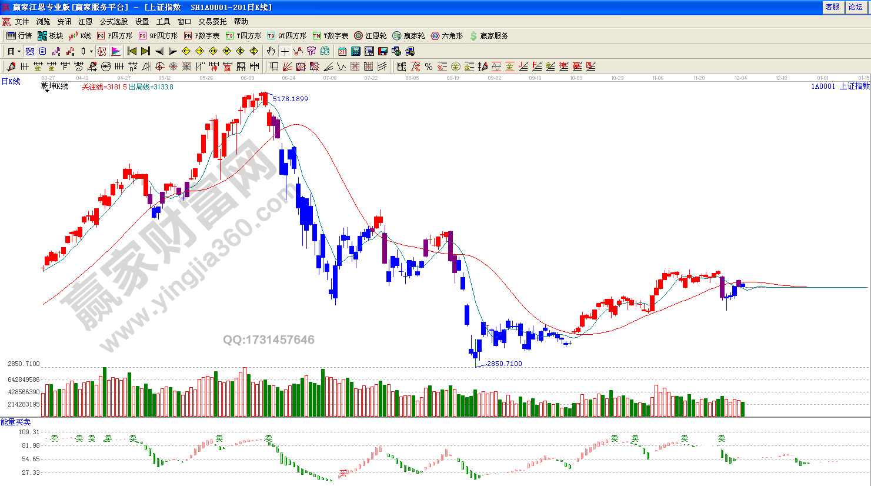Open the calculator icon in toolbar
Viewport: 871px width, 486px height.
point(356,51)
